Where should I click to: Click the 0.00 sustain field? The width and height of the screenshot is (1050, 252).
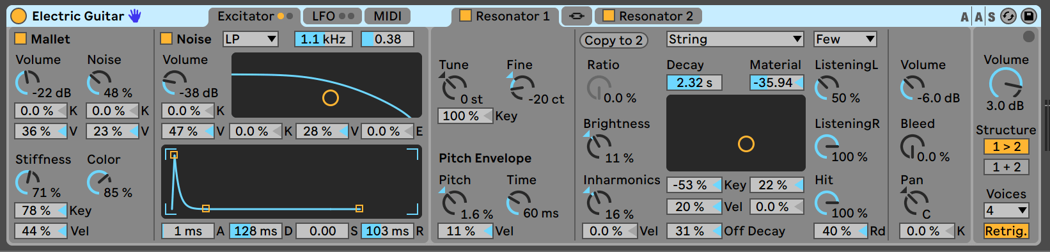[x=322, y=231]
